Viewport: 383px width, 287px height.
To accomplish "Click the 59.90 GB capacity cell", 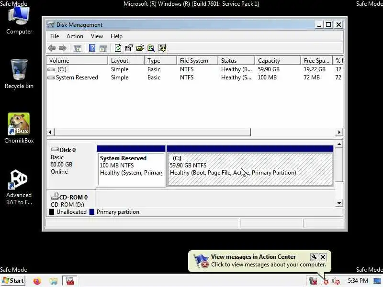I will 269,69.
